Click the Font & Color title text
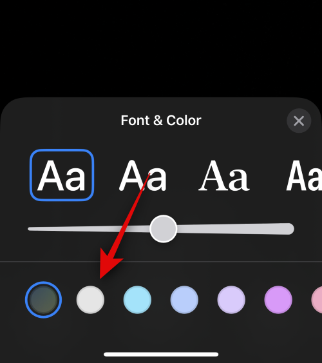Screen dimensions: 322x363 [161, 121]
